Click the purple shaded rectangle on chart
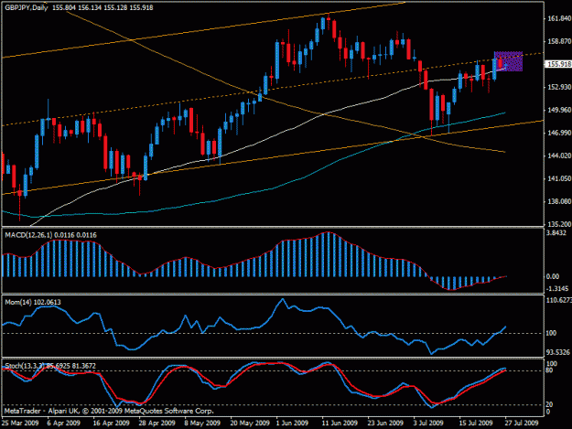Viewport: 572px width, 429px height. [508, 61]
